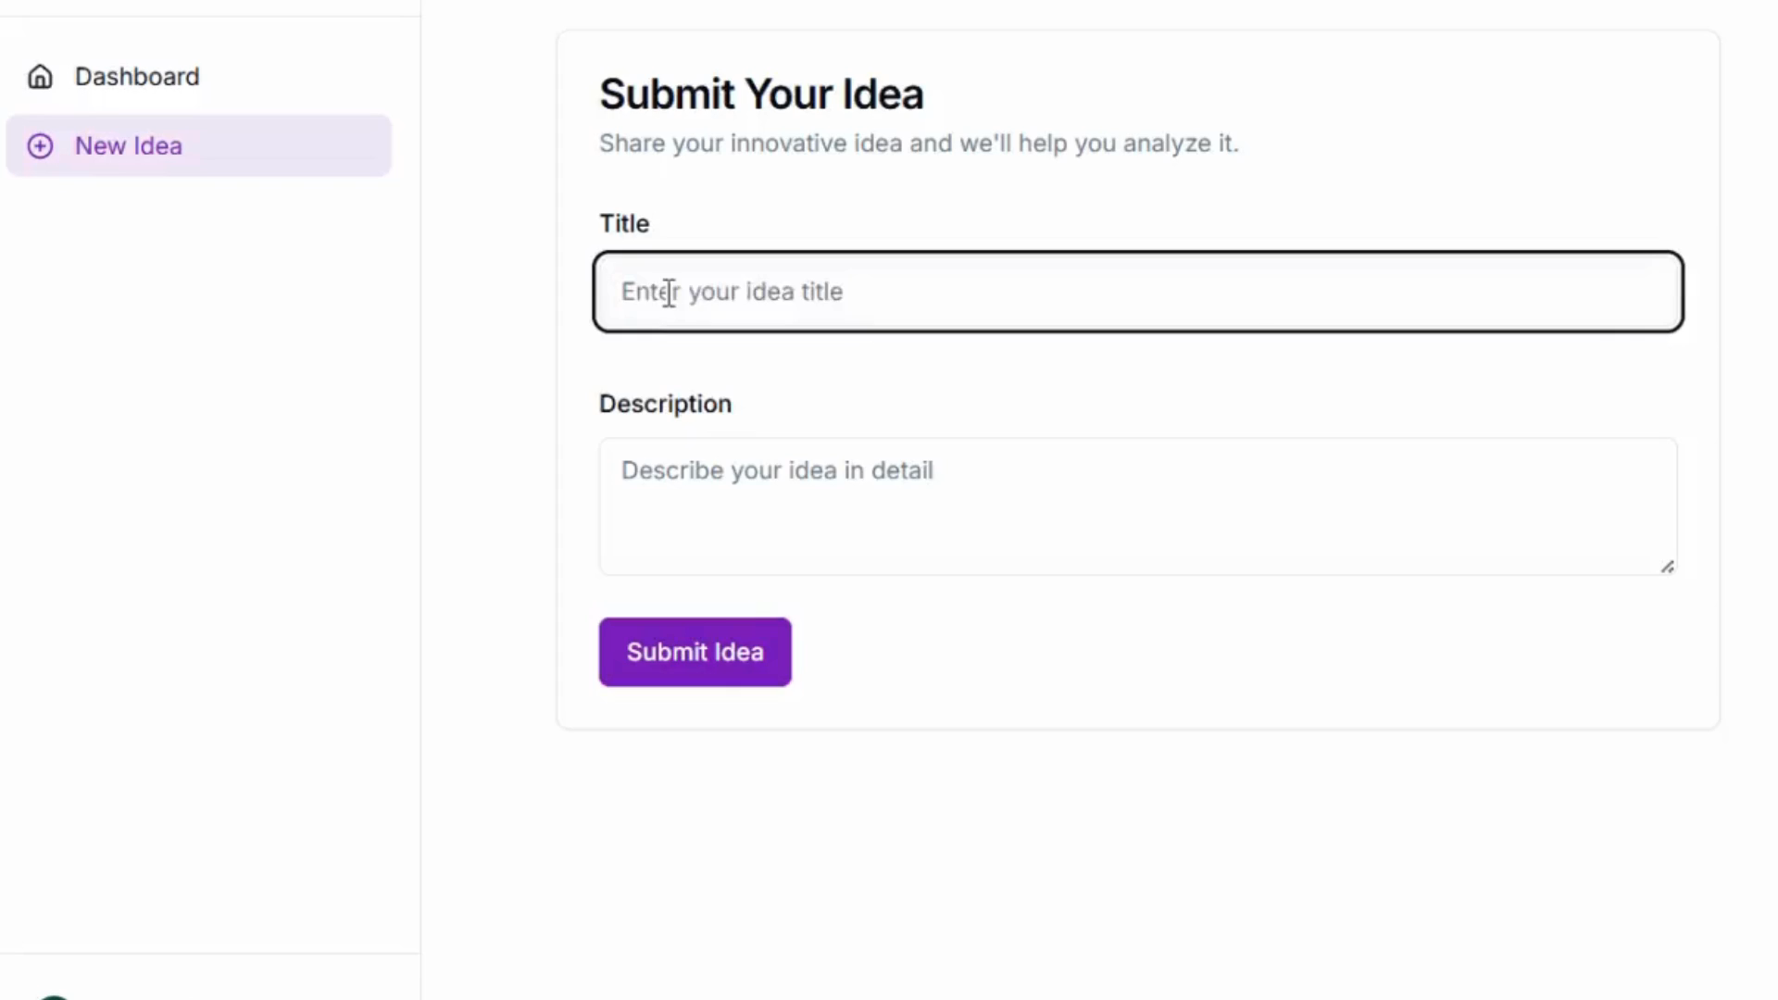Click empty card space right of Submit Idea
This screenshot has height=1000, width=1778.
(x=1204, y=653)
